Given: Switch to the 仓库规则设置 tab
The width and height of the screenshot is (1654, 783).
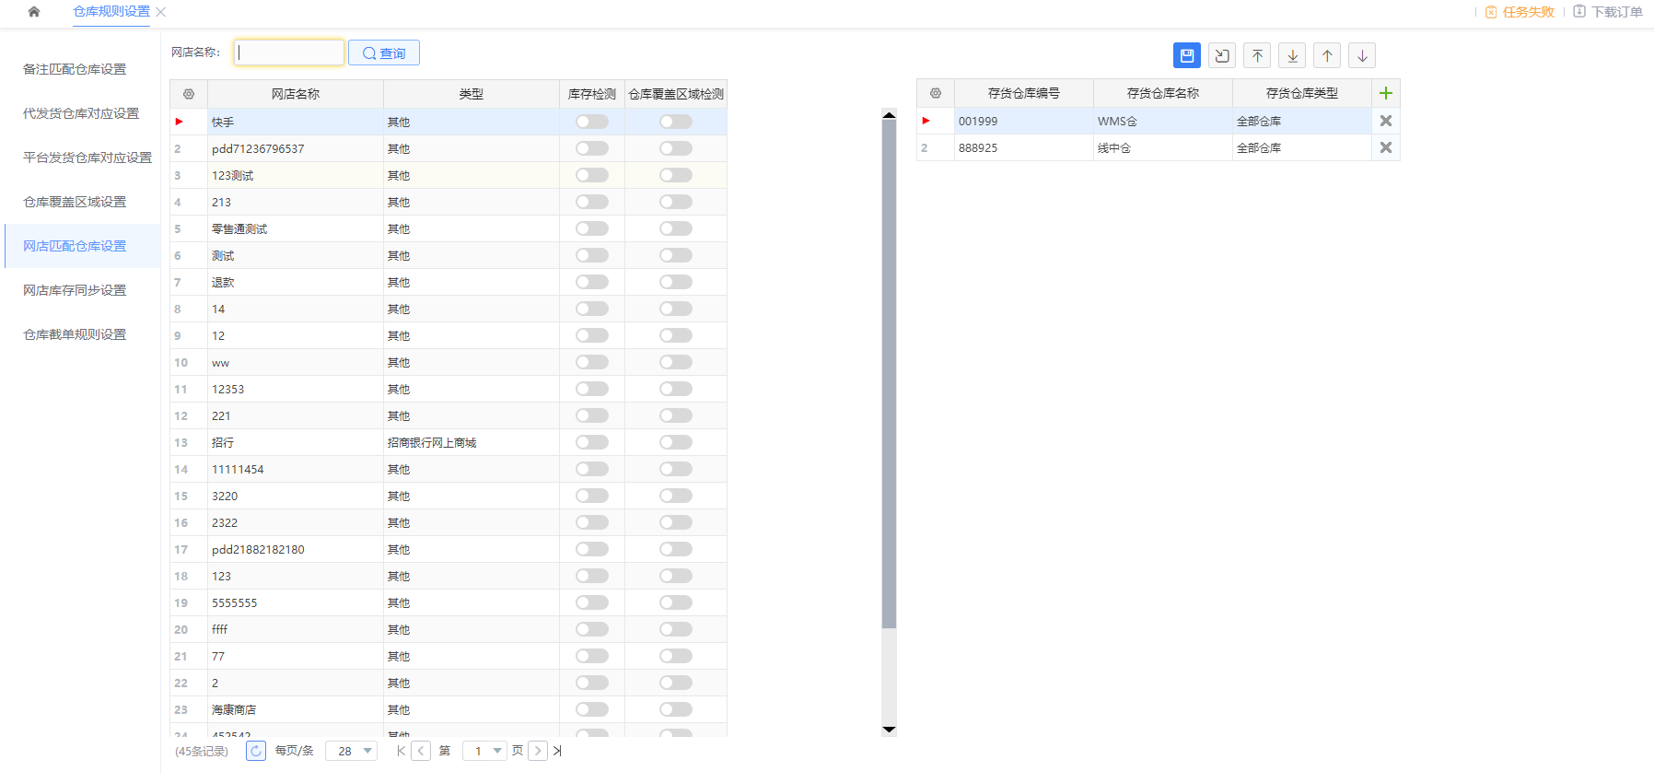Looking at the screenshot, I should pos(111,12).
